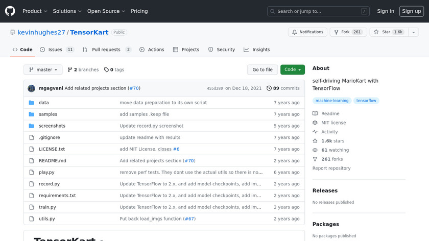Click the play.py file icon
Image resolution: width=429 pixels, height=241 pixels.
pos(31,173)
